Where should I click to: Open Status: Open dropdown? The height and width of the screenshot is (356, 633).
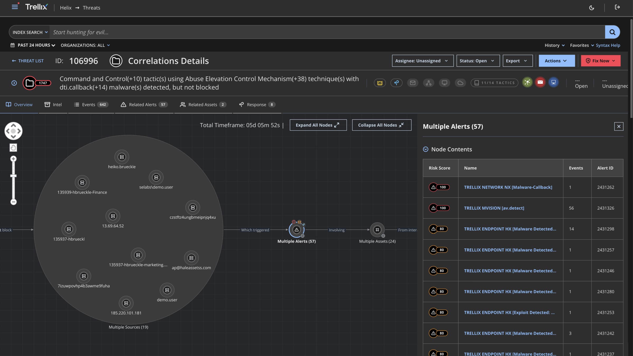point(478,61)
